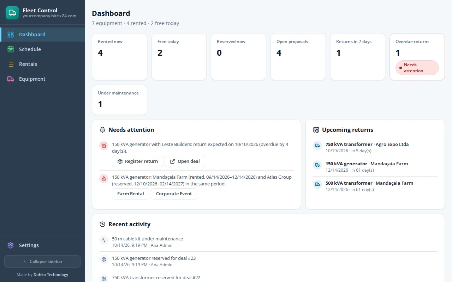This screenshot has height=282, width=452.
Task: Click the 750 kVA transformer · Agro Expo Ltda entry
Action: click(375, 147)
